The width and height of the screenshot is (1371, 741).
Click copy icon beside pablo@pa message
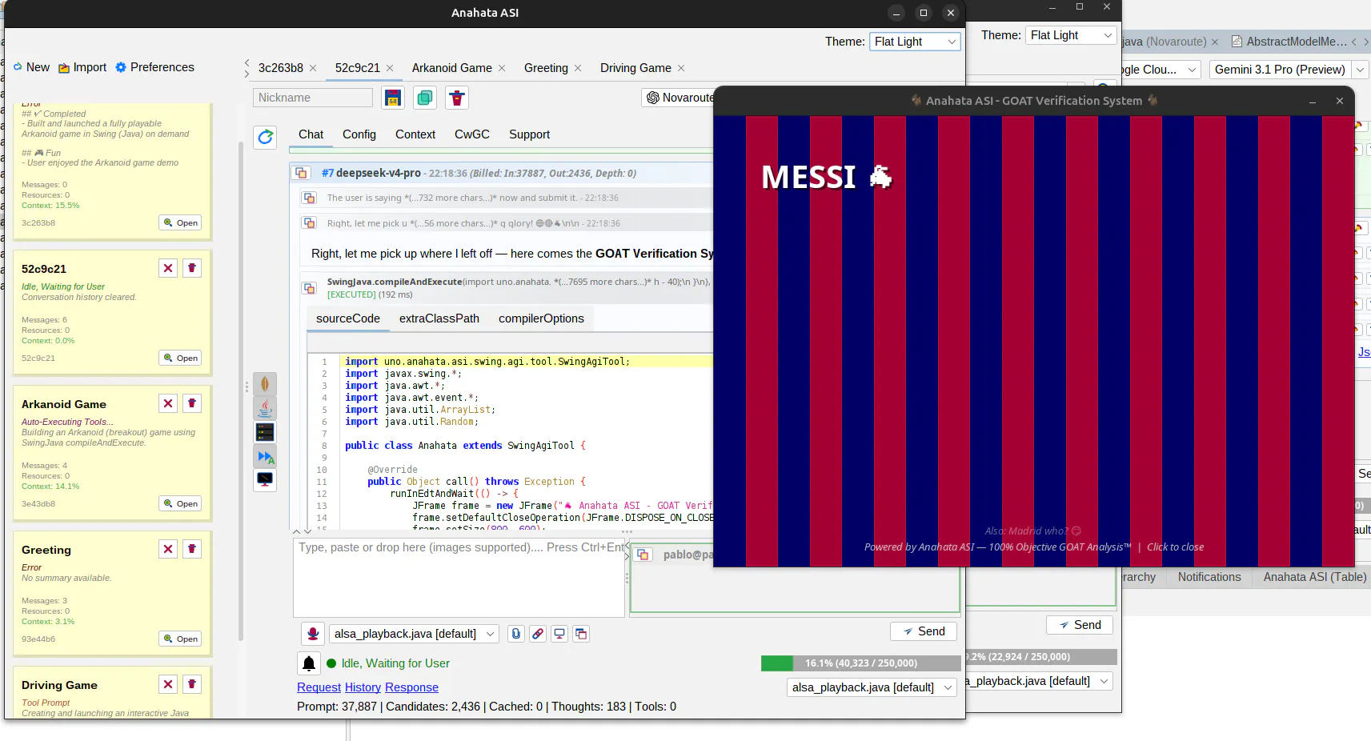643,555
